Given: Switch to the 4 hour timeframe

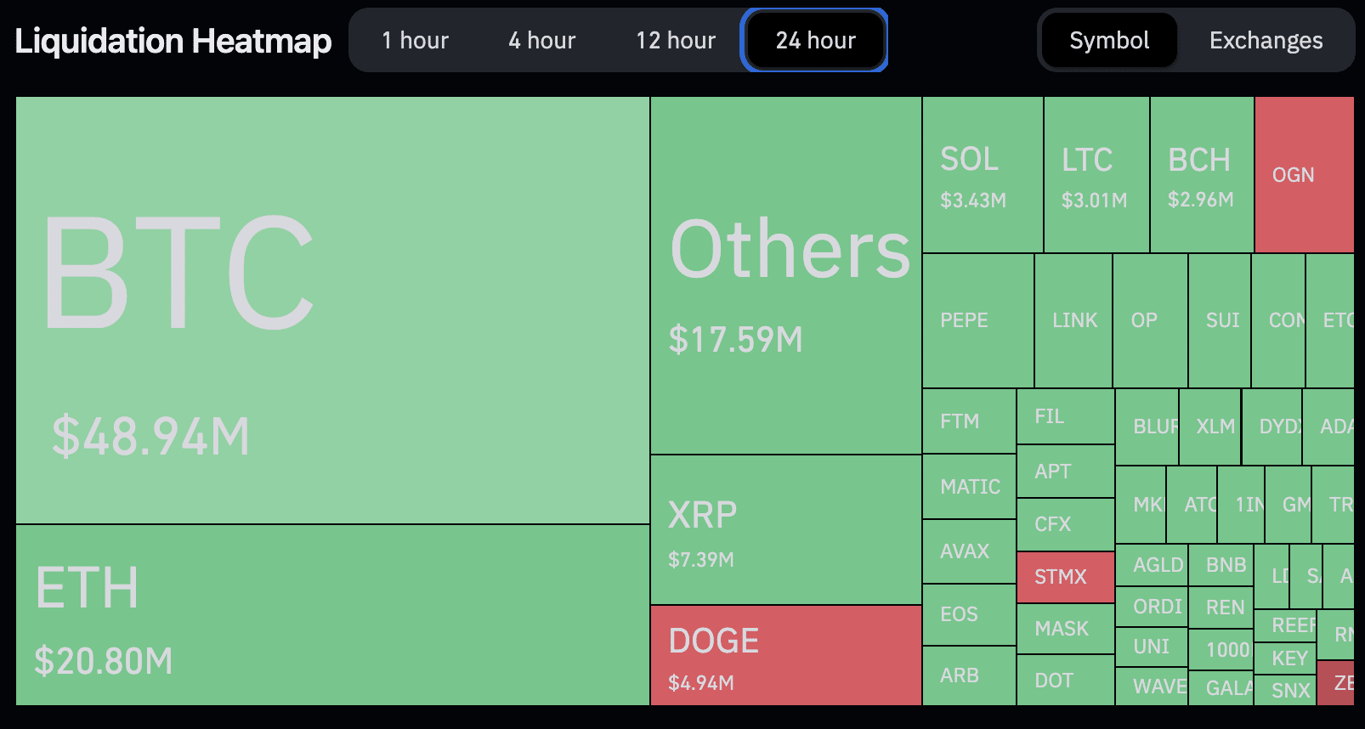Looking at the screenshot, I should [x=541, y=41].
